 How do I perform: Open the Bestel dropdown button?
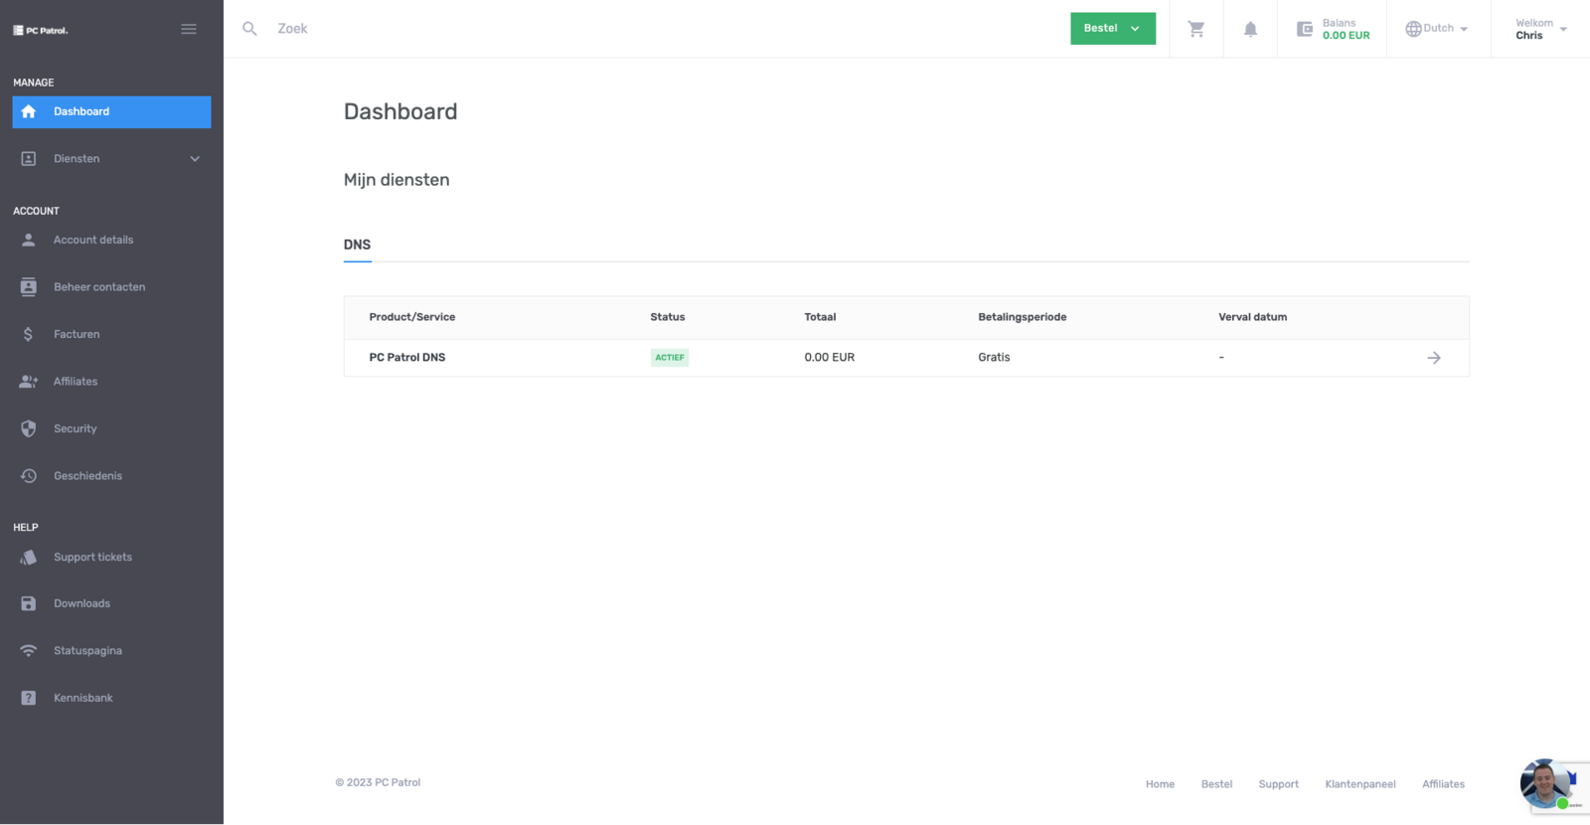click(1112, 29)
